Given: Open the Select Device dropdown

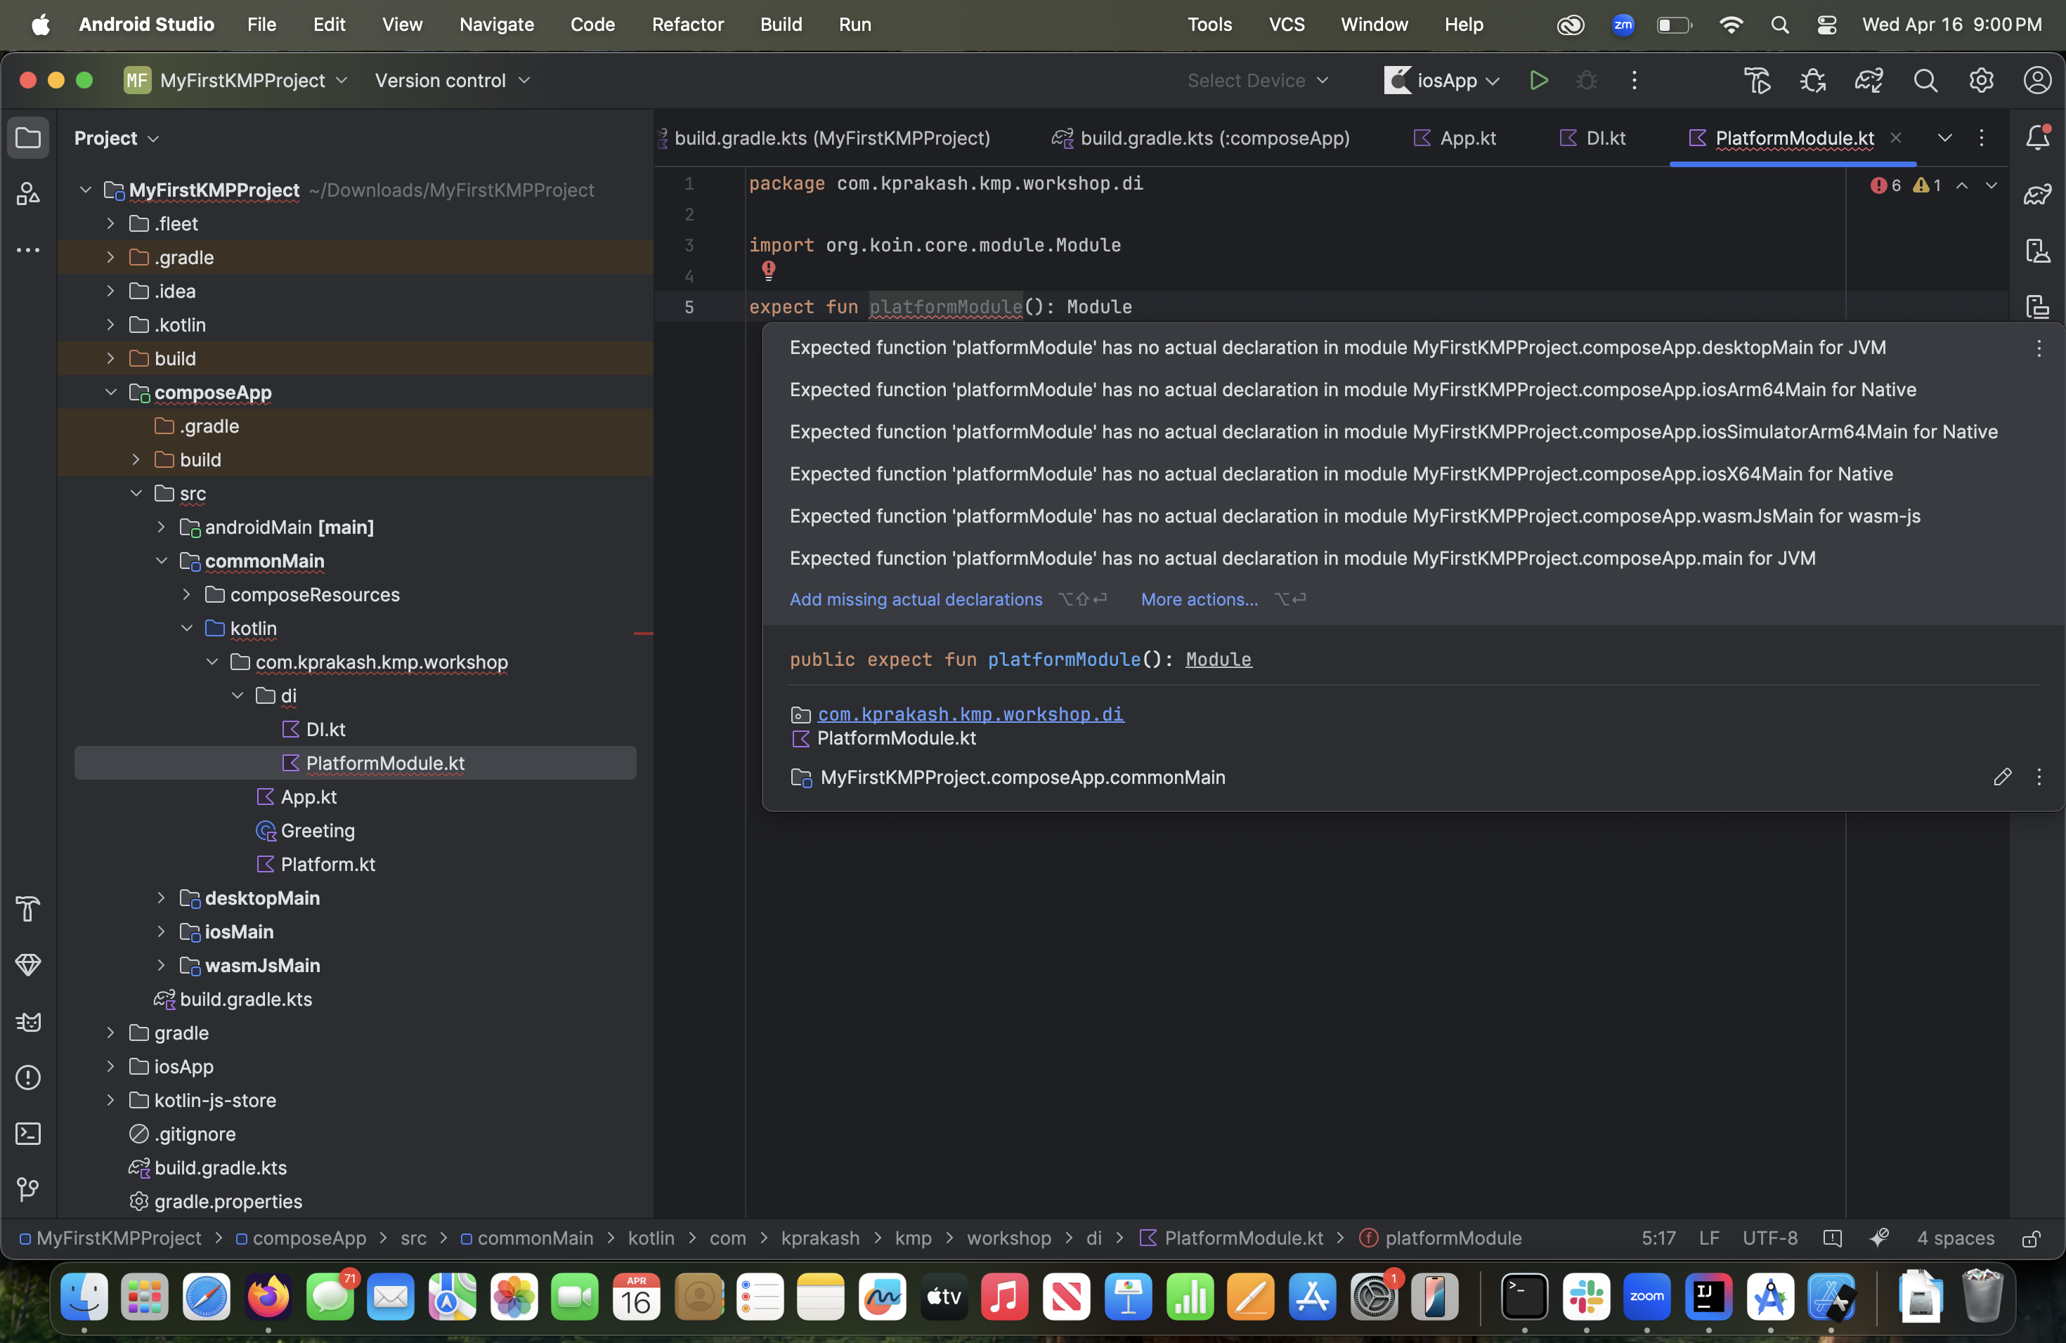Looking at the screenshot, I should click(x=1258, y=81).
